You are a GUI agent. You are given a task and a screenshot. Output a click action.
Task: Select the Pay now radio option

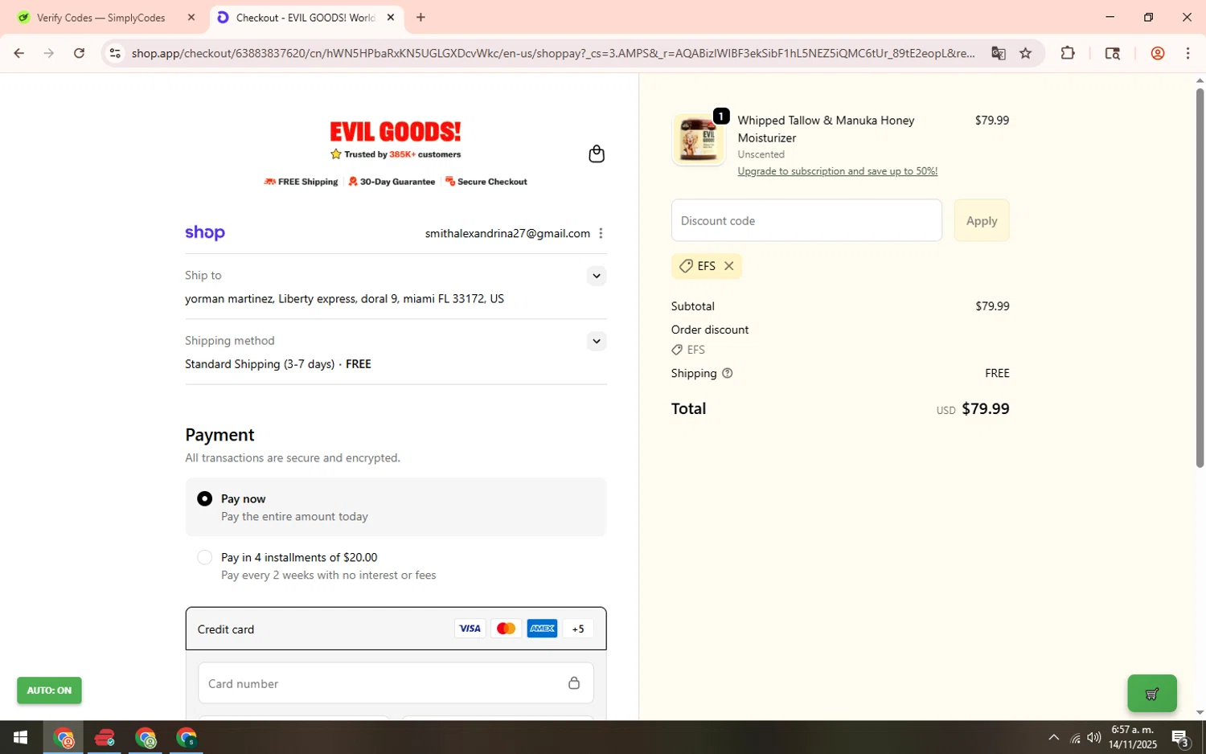[x=205, y=499]
